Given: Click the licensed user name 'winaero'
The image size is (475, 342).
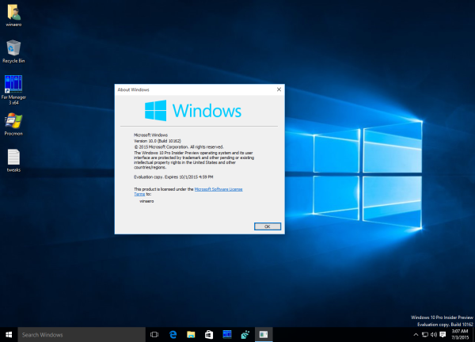Looking at the screenshot, I should [146, 201].
